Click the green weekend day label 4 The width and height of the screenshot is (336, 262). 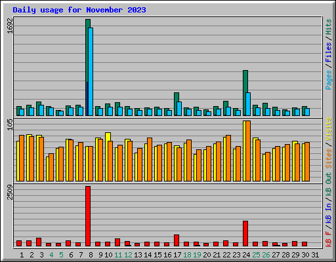[x=51, y=255]
